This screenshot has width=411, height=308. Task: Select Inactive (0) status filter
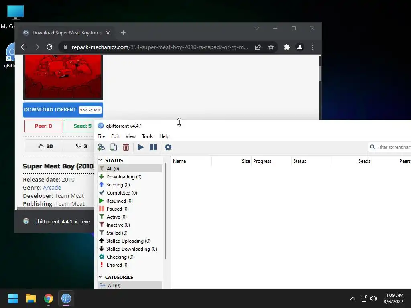(130, 225)
